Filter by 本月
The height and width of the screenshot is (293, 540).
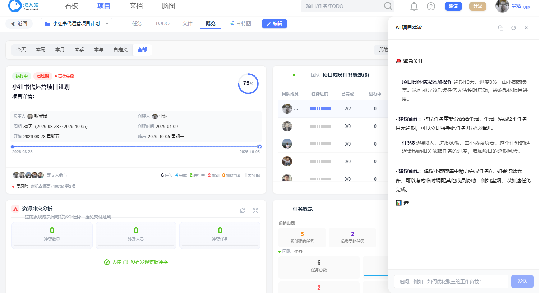coord(60,50)
